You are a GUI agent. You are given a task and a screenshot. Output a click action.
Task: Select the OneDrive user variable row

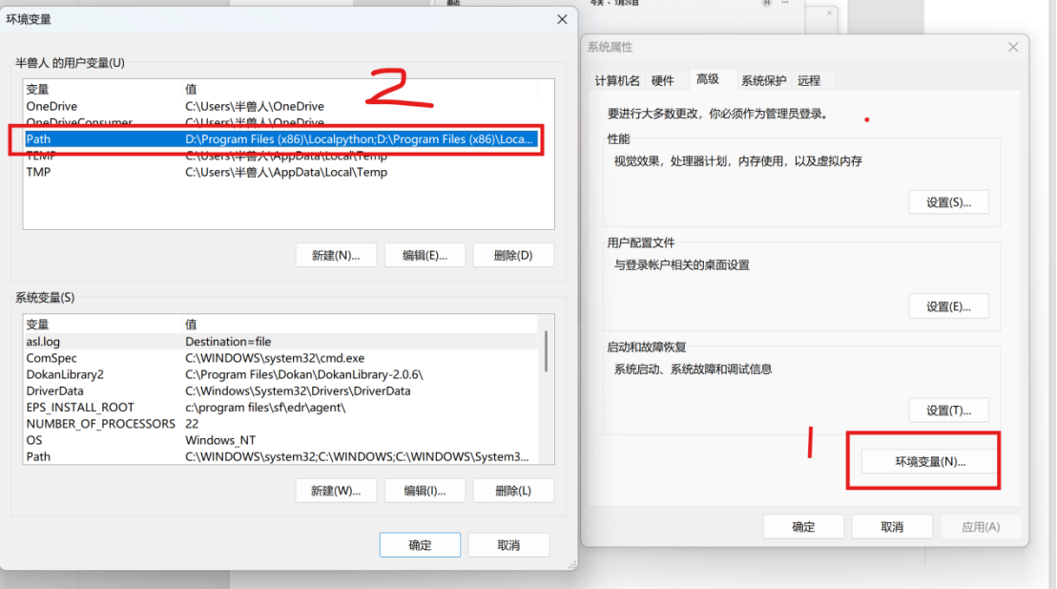(280, 106)
